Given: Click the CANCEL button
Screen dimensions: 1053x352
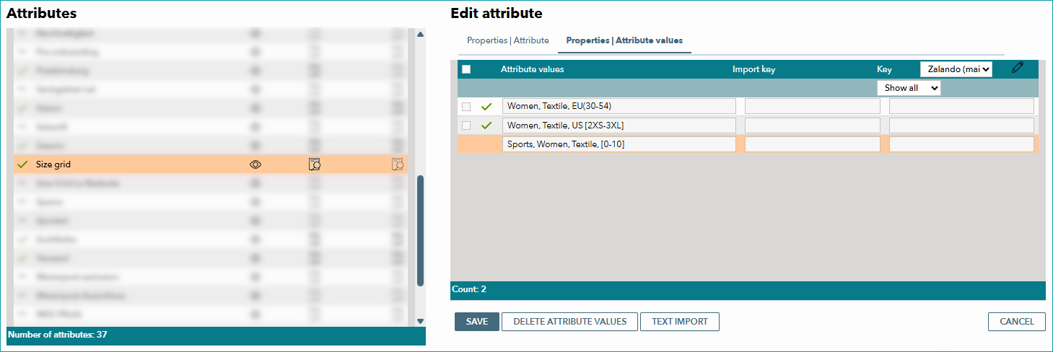Looking at the screenshot, I should (1017, 322).
